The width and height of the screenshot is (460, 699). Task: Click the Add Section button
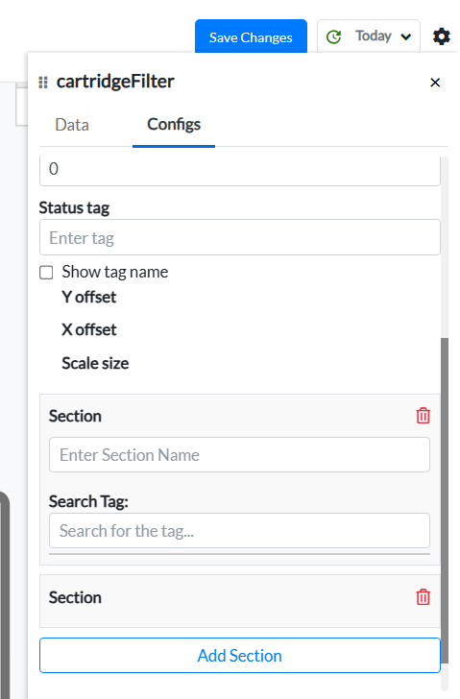pos(240,655)
